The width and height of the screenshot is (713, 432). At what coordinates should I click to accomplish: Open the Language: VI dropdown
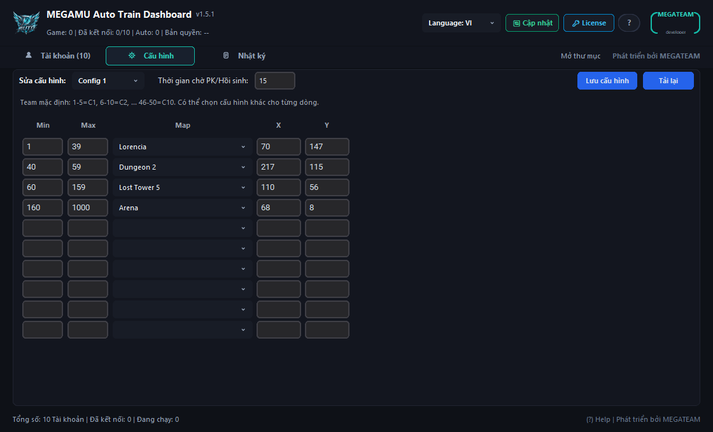[x=461, y=23]
